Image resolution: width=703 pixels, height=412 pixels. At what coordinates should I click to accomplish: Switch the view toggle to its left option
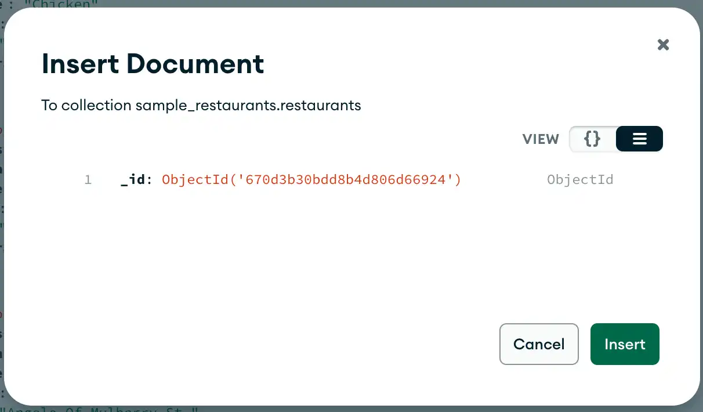tap(592, 139)
